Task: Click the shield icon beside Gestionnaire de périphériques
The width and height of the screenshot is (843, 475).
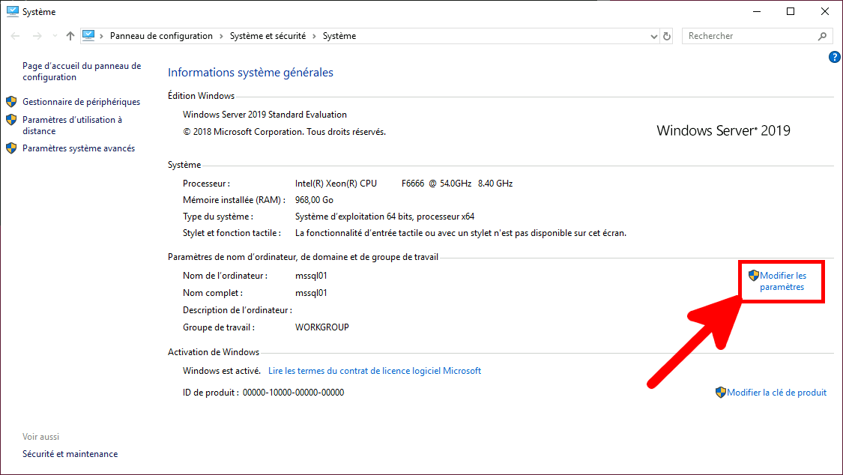Action: [x=11, y=102]
